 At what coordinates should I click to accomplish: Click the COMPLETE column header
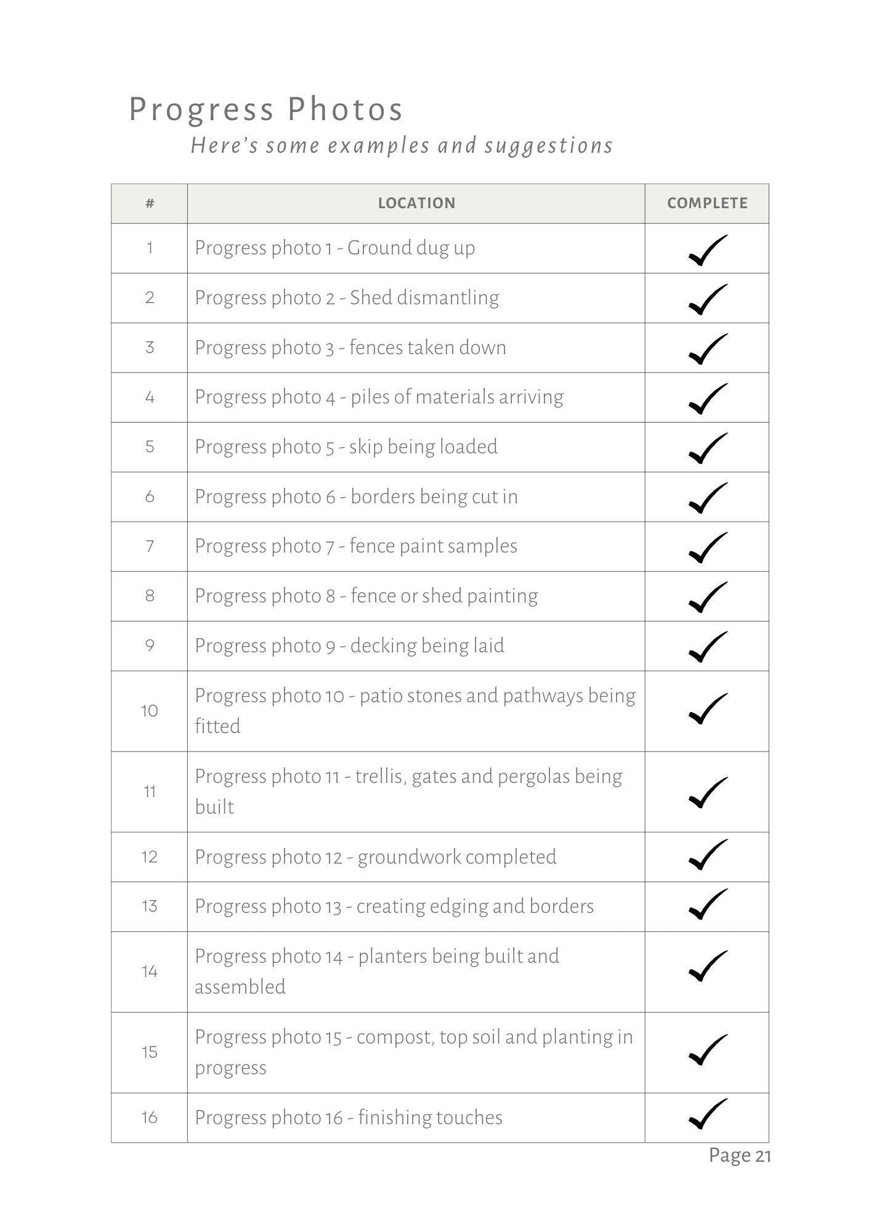(x=707, y=203)
